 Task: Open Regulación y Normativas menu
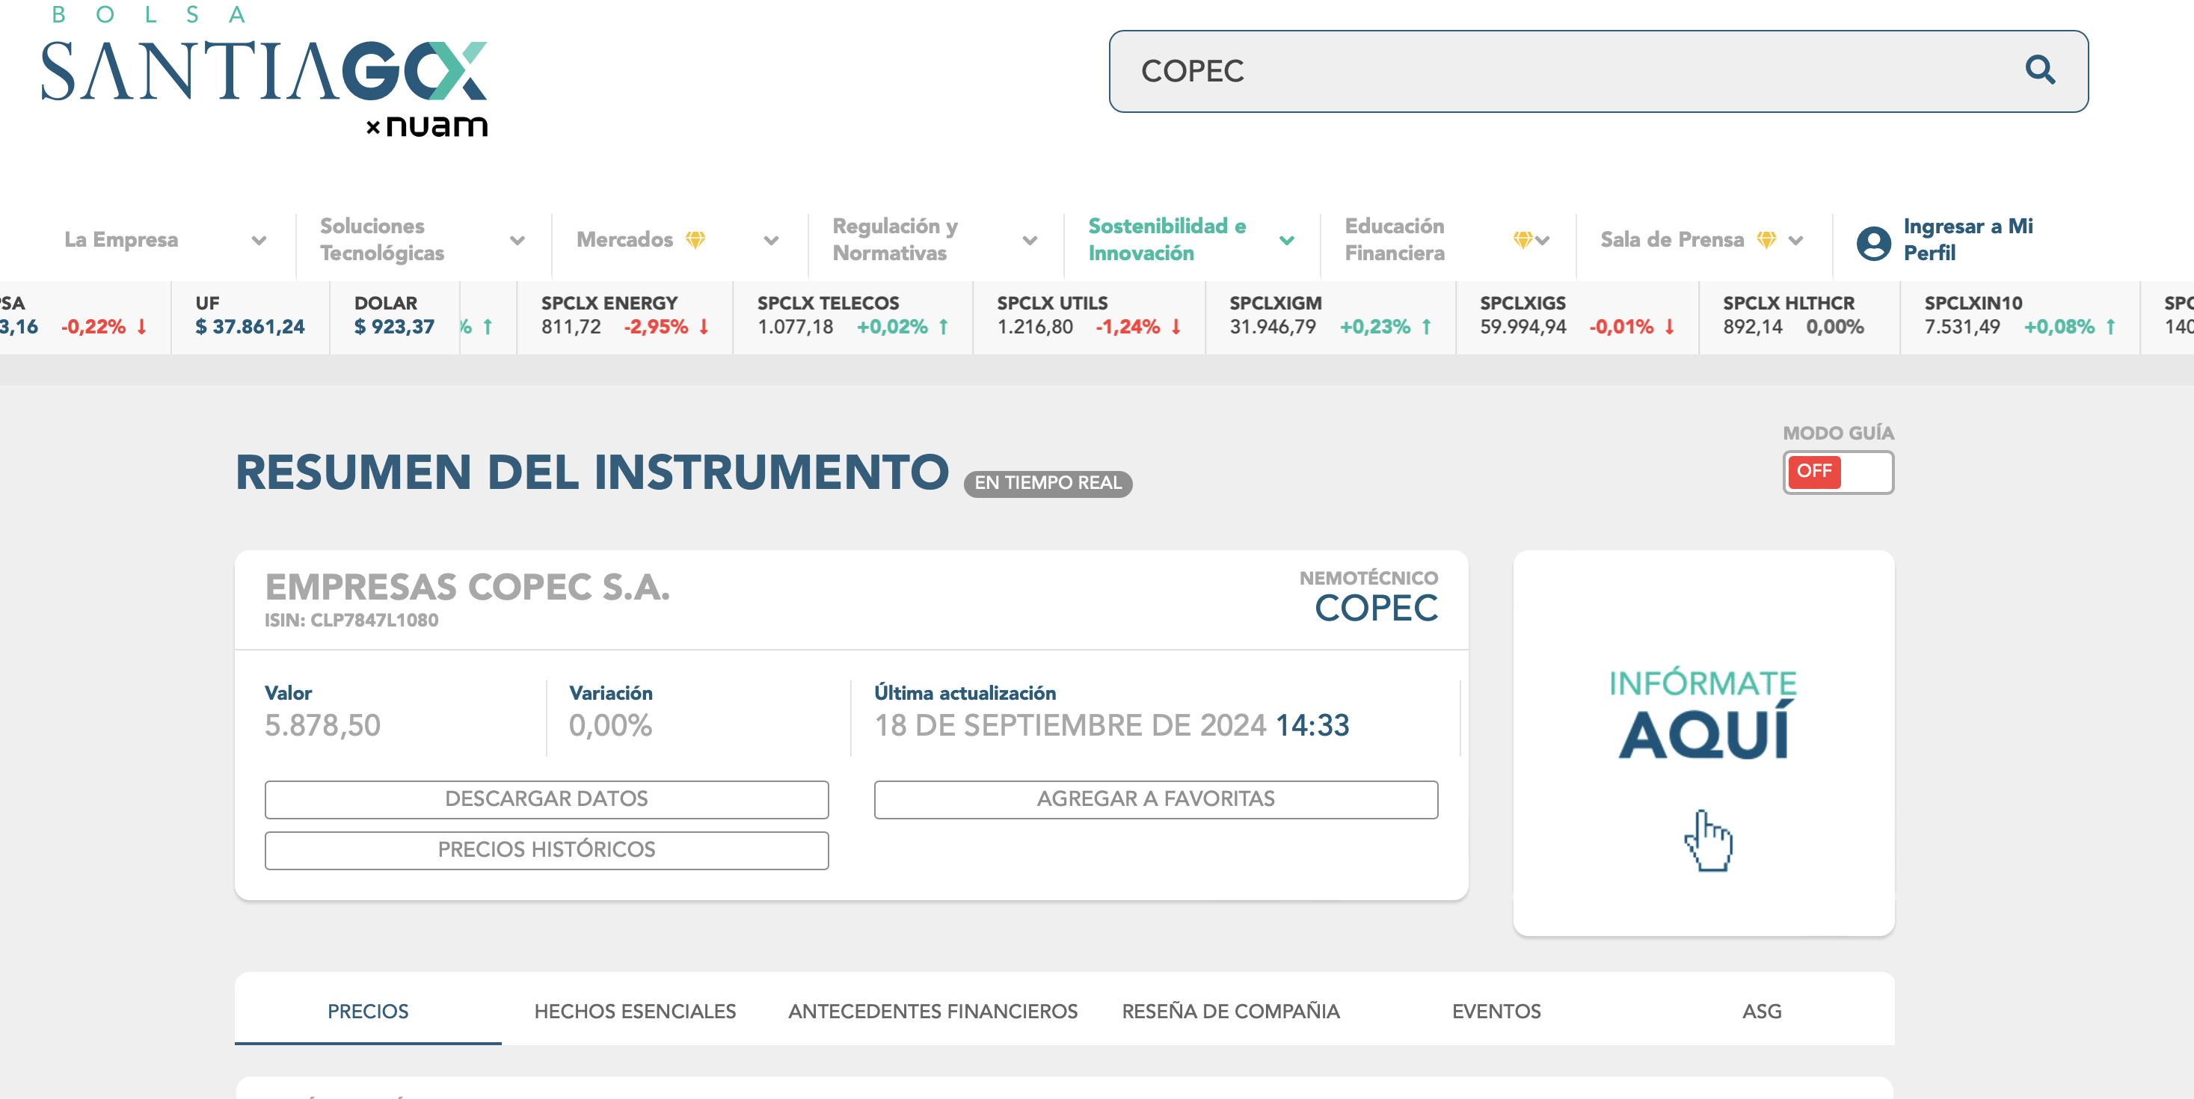895,239
